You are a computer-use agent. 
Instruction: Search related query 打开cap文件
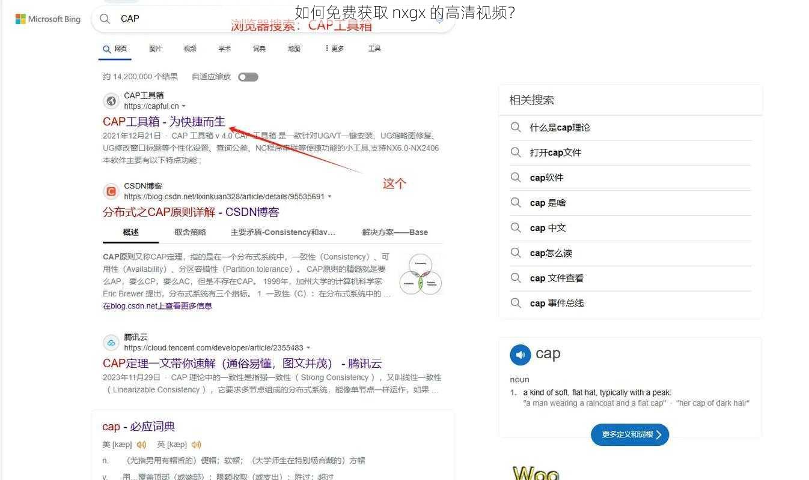click(556, 152)
